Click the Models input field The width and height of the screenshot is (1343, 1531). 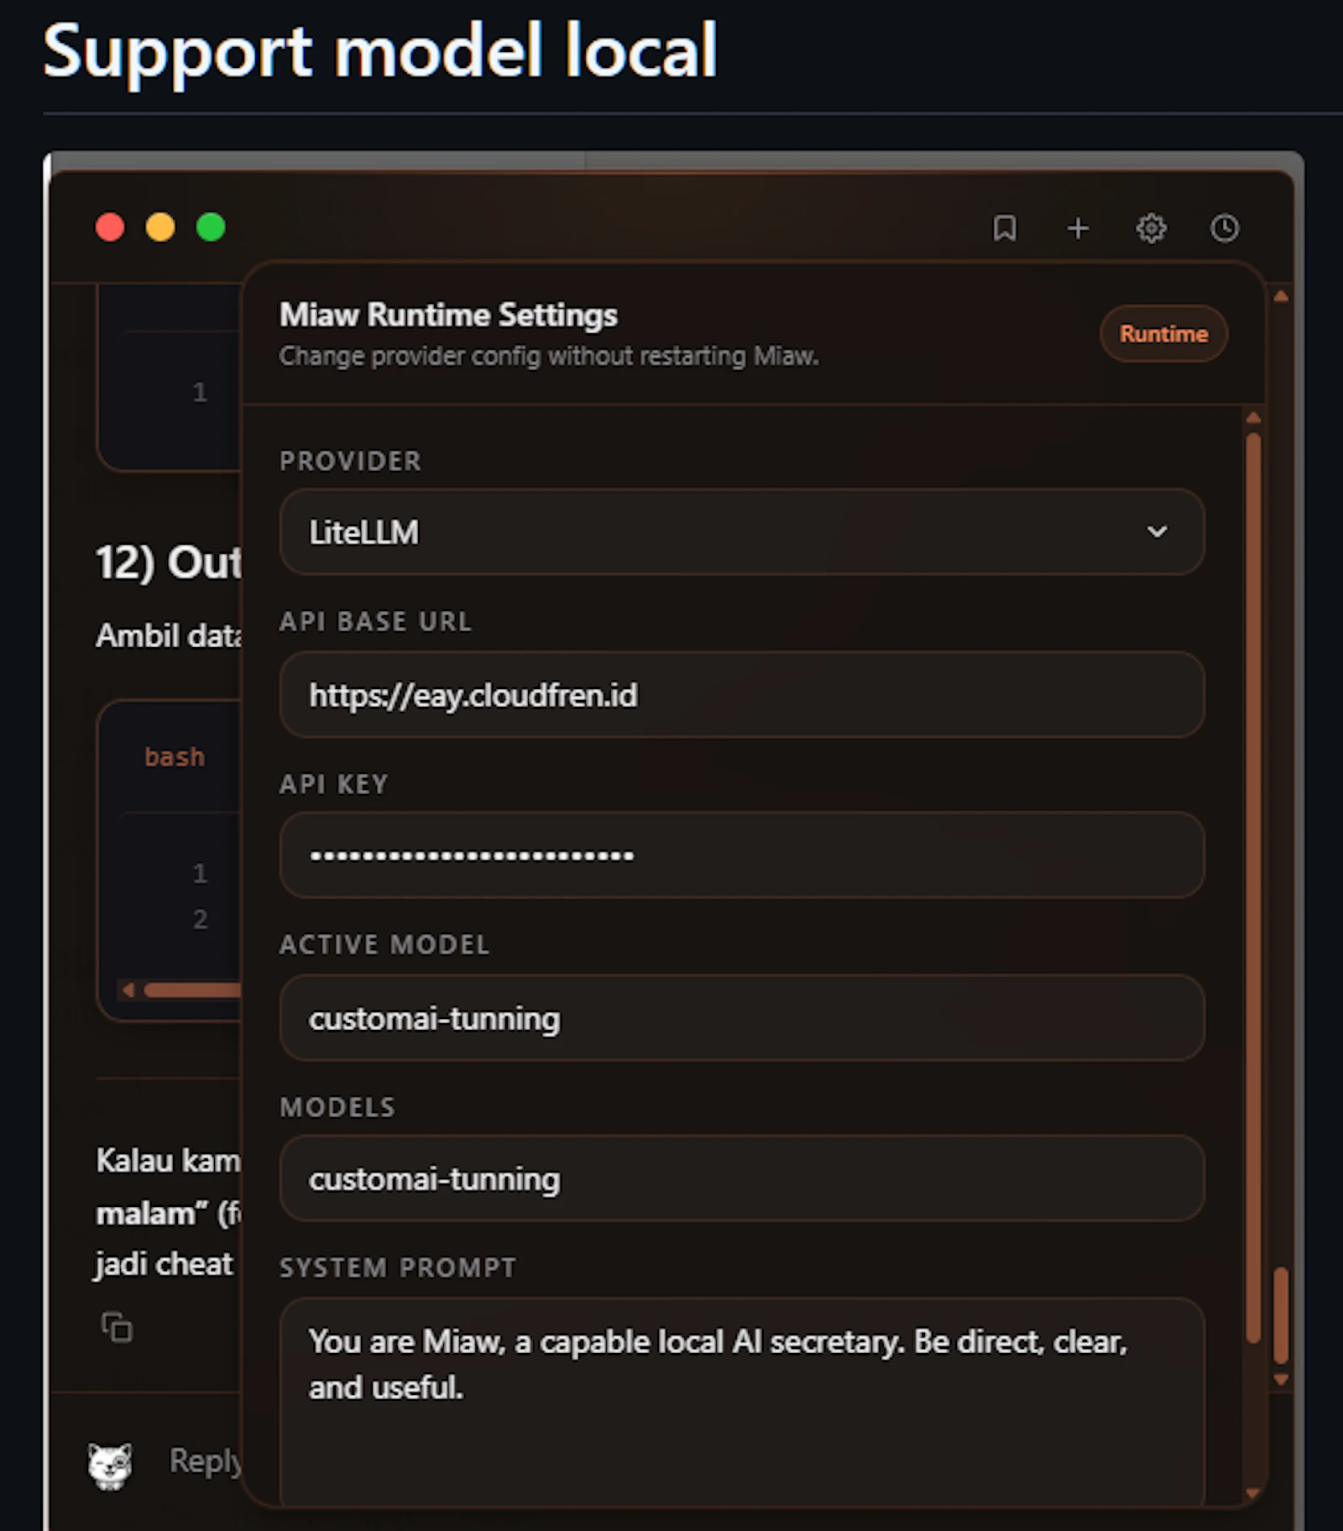(742, 1178)
